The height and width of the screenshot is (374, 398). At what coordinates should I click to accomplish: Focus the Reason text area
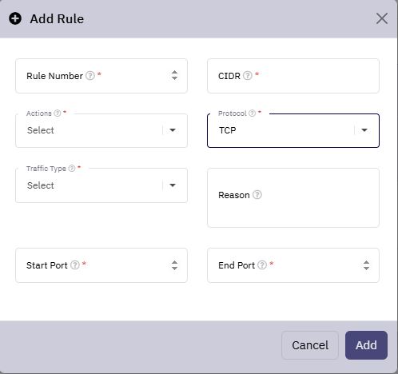pyautogui.click(x=293, y=197)
